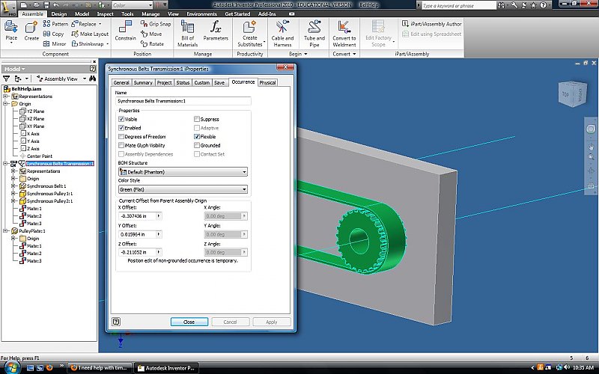
Task: Activate the Rotate position tool
Action: [x=152, y=43]
